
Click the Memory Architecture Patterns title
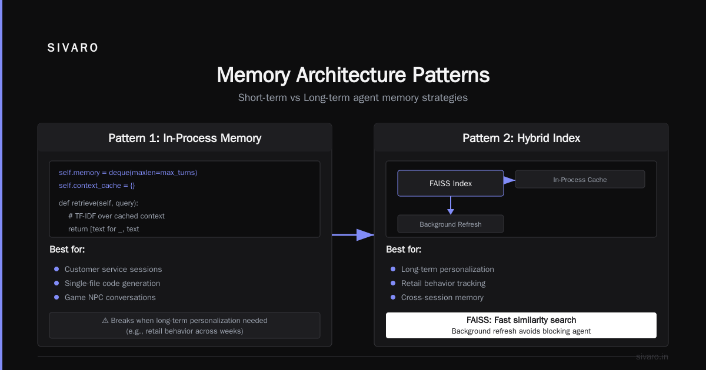click(x=353, y=75)
